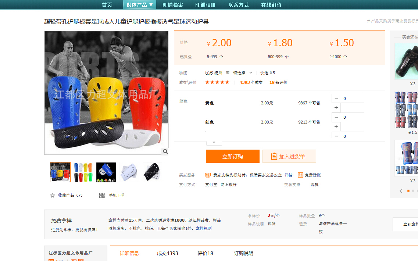Select the white shin guard thumbnail
Viewport: 418px width, 261px height.
[x=129, y=172]
